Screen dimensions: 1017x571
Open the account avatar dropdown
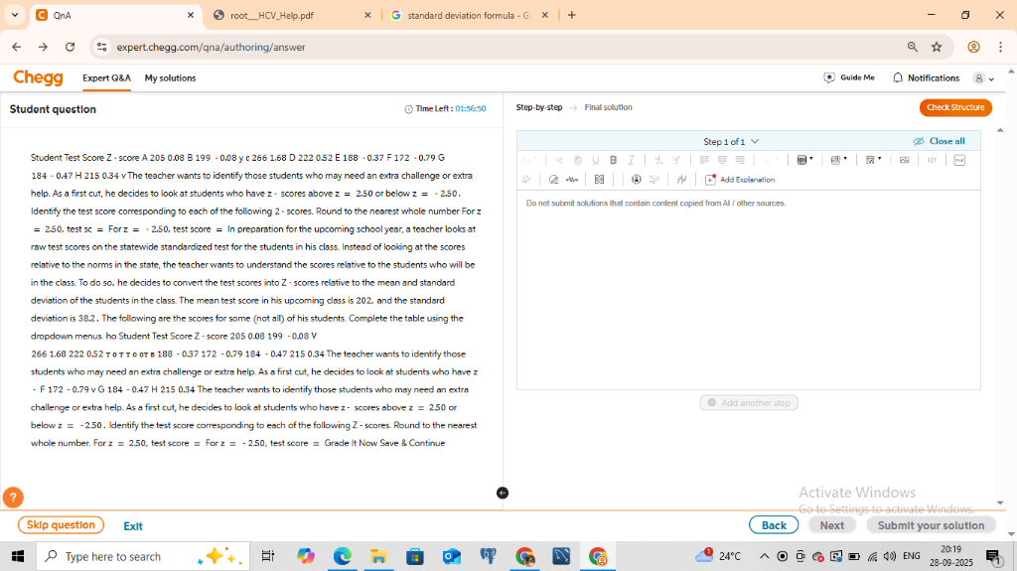[x=983, y=77]
